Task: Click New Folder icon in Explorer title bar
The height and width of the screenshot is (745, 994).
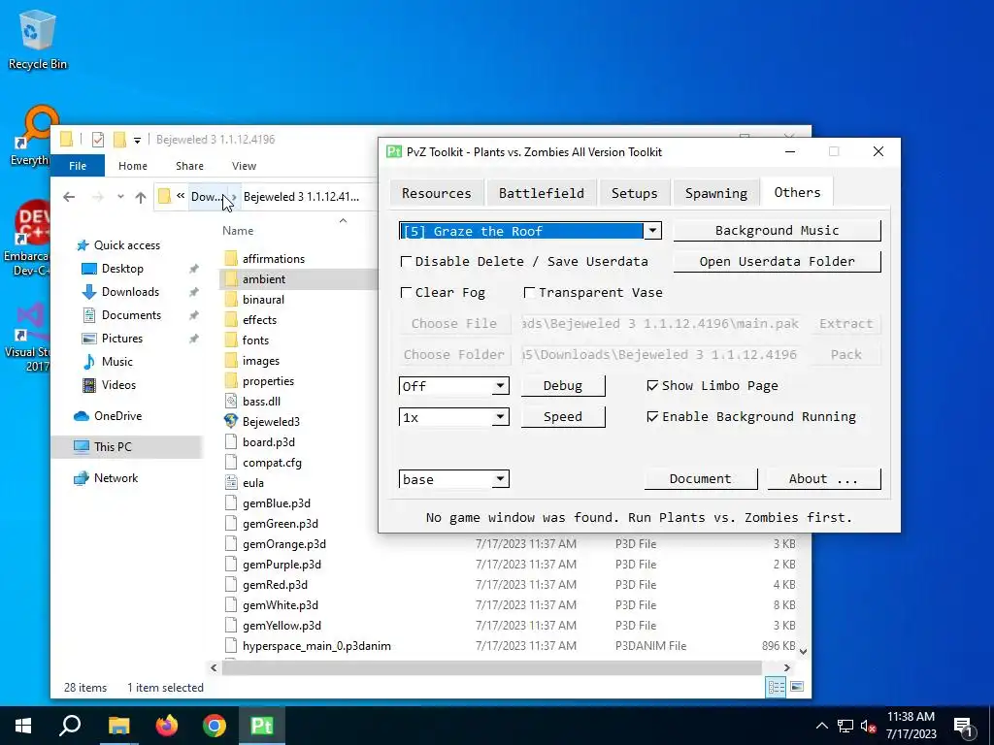Action: (119, 140)
